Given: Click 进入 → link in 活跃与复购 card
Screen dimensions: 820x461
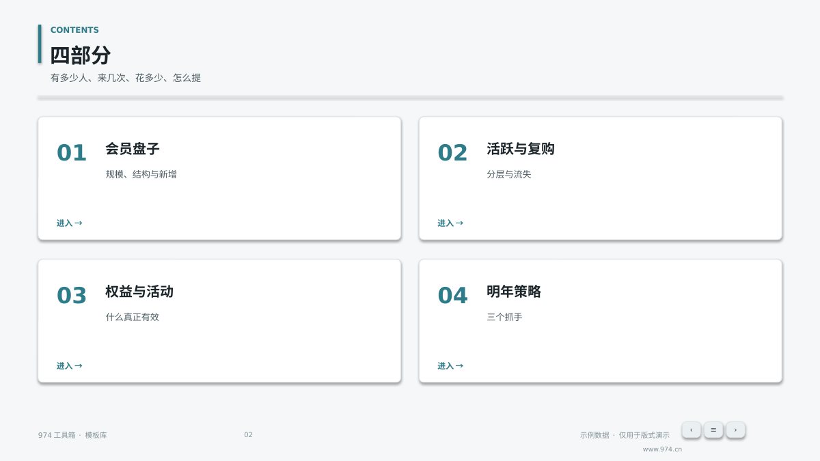Looking at the screenshot, I should coord(450,223).
